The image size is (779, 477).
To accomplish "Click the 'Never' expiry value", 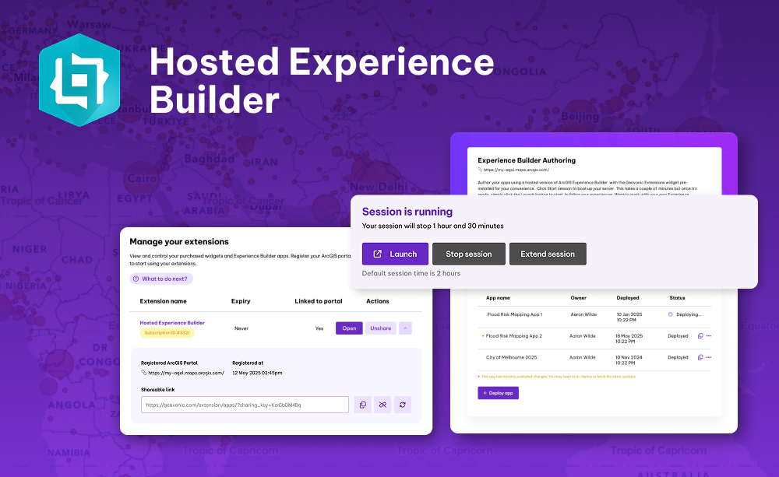I will 241,328.
